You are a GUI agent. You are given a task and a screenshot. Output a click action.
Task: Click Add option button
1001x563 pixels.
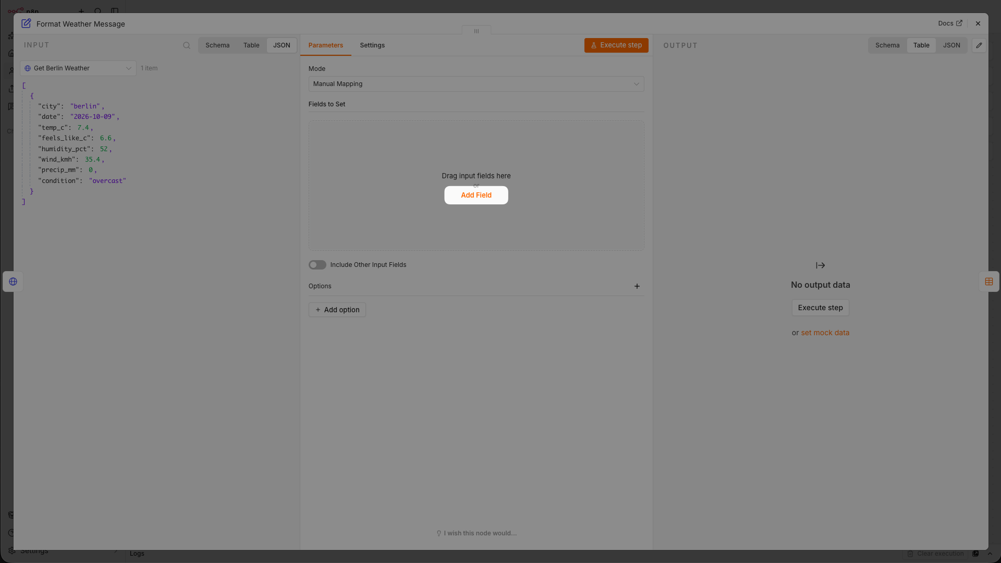tap(337, 310)
